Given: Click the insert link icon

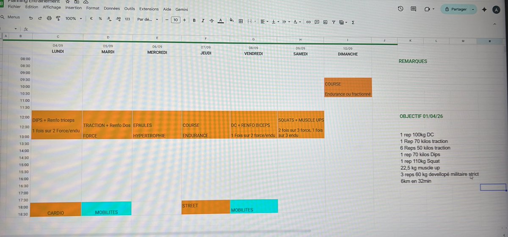Looking at the screenshot, I should 309,22.
